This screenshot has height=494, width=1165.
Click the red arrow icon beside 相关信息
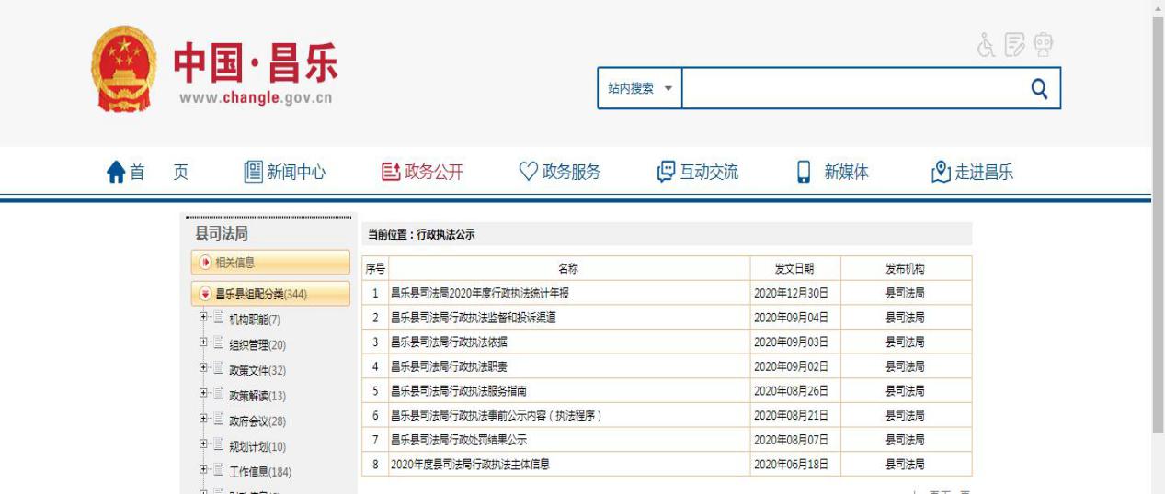(205, 263)
